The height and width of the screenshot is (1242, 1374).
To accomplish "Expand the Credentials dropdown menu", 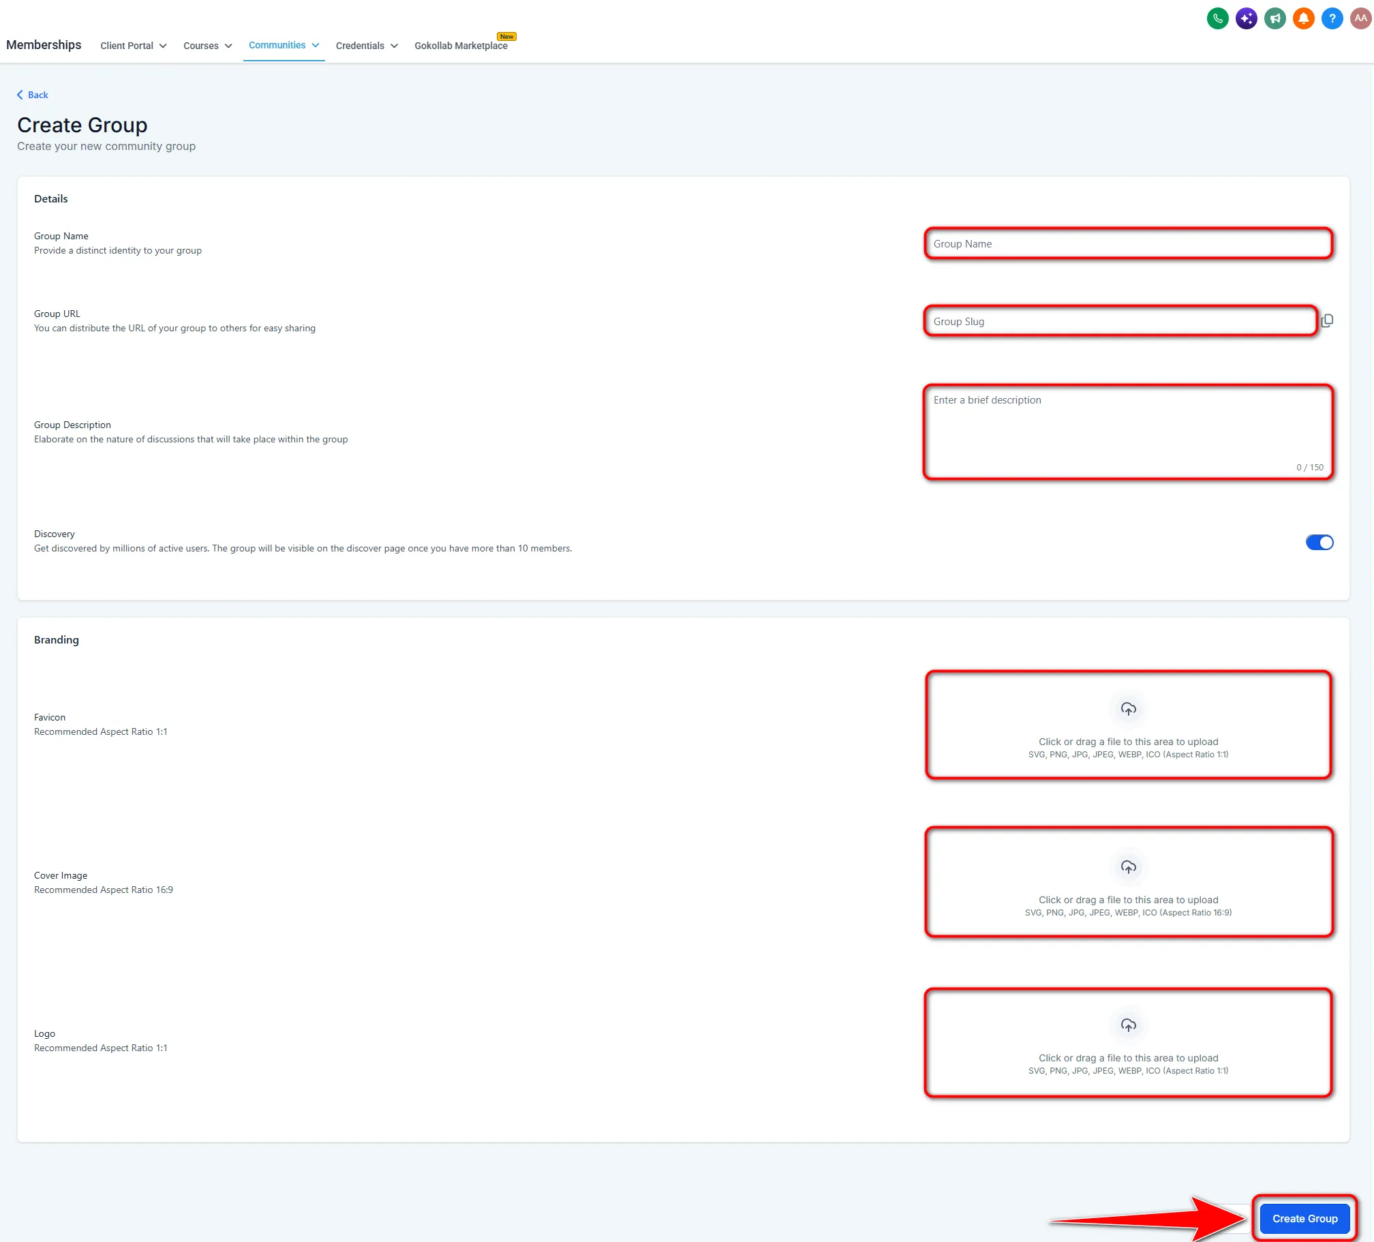I will pos(366,46).
